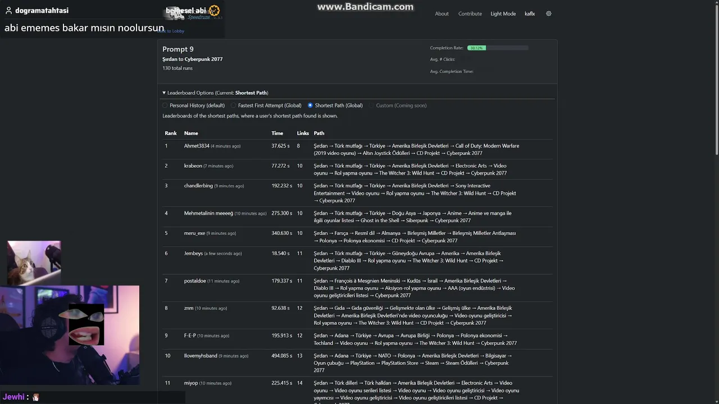This screenshot has height=404, width=719.
Task: Click the page vertical scrollbar
Action: pyautogui.click(x=716, y=79)
